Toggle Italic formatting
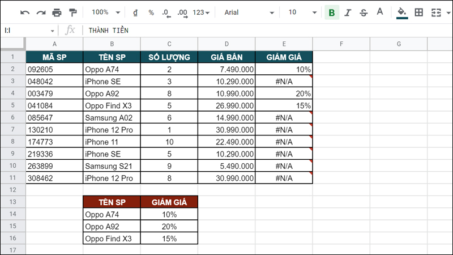 pyautogui.click(x=348, y=12)
